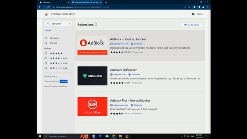
Task: Close the Chrome Web Store tab
Action: point(101,2)
